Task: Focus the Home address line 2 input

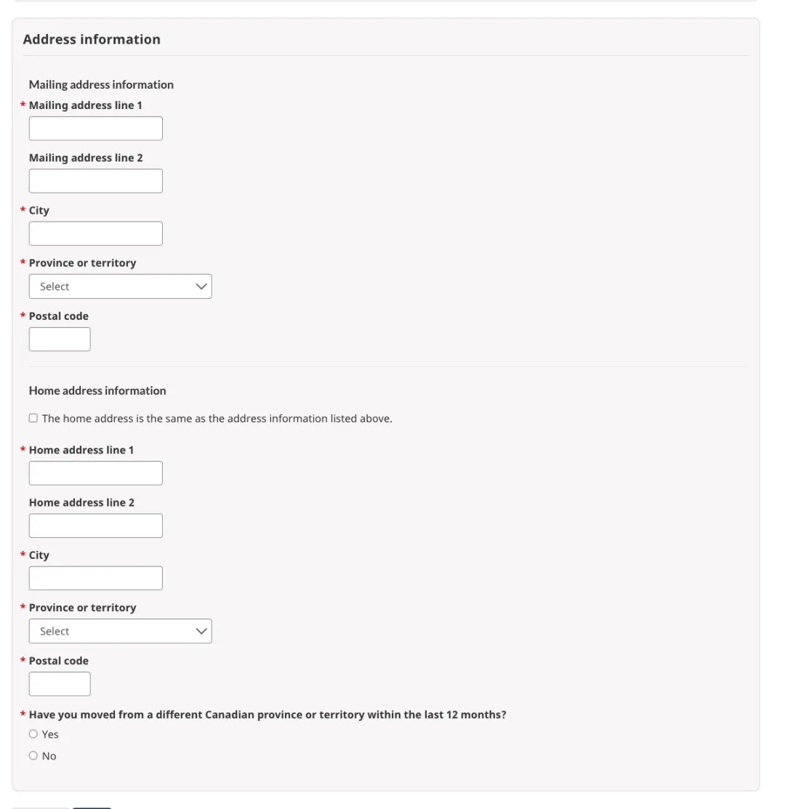Action: point(95,526)
